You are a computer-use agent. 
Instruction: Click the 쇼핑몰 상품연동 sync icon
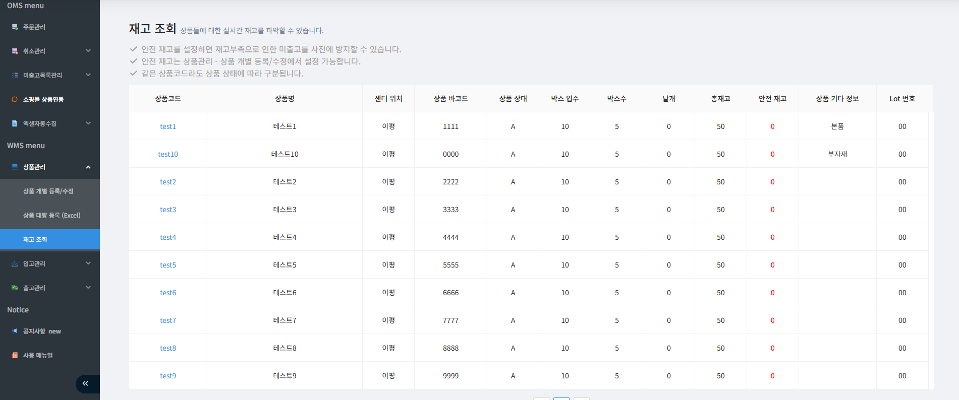tap(15, 99)
